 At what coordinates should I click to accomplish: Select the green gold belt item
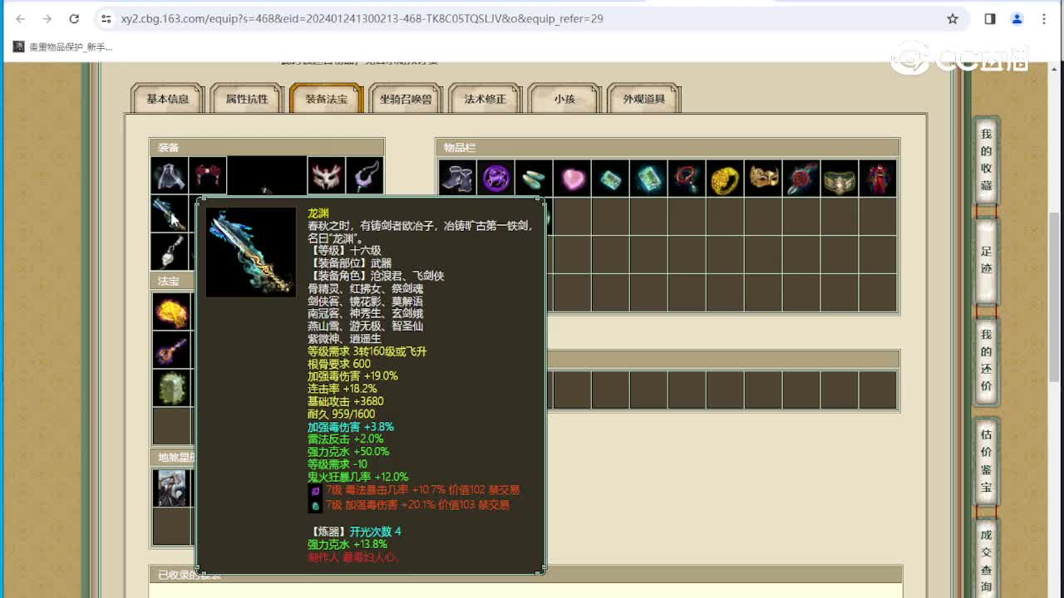click(840, 178)
